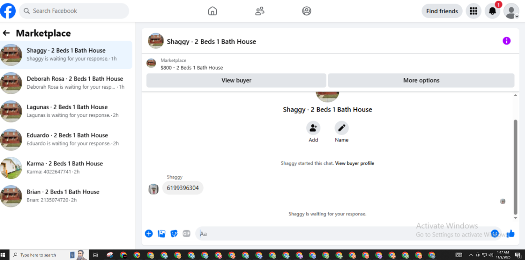This screenshot has width=525, height=260.
Task: Open the GIF picker icon
Action: tap(186, 233)
